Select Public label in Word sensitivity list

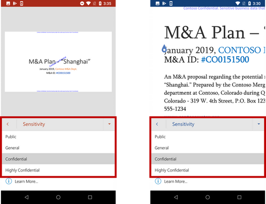click(x=208, y=137)
